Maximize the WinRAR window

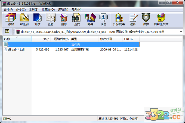pos(169,3)
